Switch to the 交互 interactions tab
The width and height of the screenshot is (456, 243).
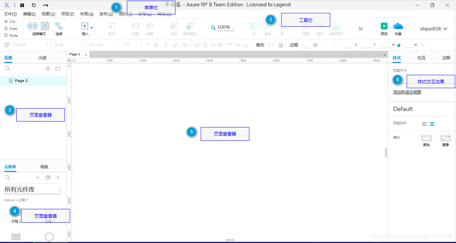point(421,58)
